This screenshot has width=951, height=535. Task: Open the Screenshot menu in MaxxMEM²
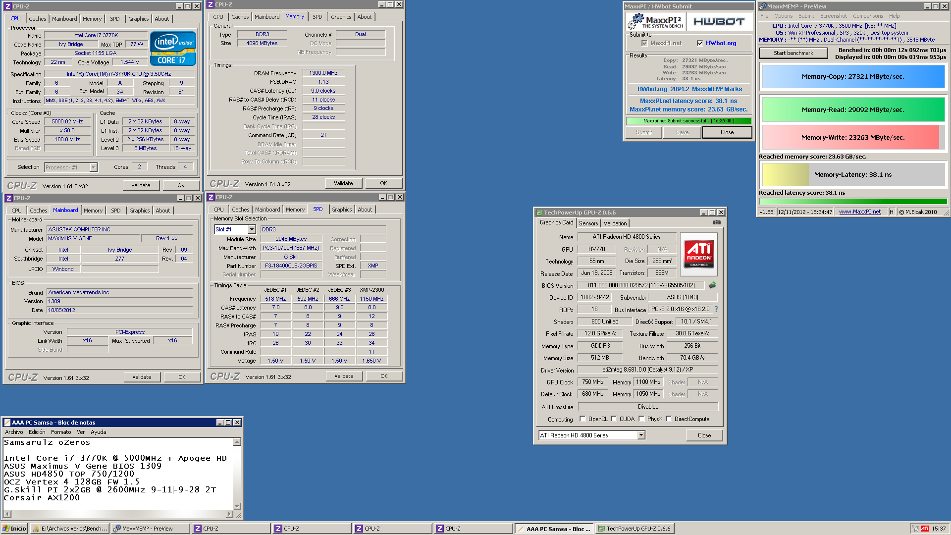click(834, 16)
